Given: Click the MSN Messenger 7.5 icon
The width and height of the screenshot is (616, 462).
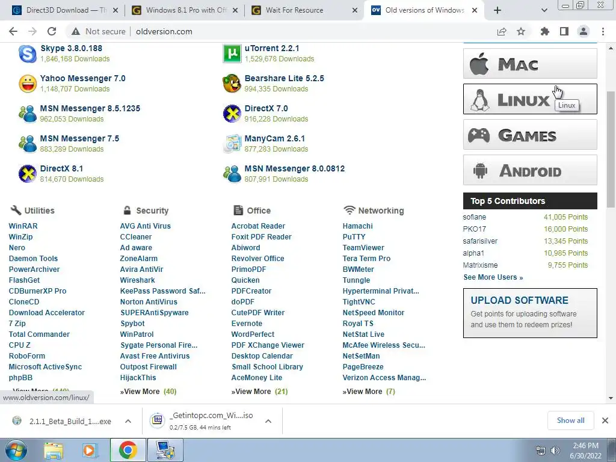Looking at the screenshot, I should coord(28,144).
